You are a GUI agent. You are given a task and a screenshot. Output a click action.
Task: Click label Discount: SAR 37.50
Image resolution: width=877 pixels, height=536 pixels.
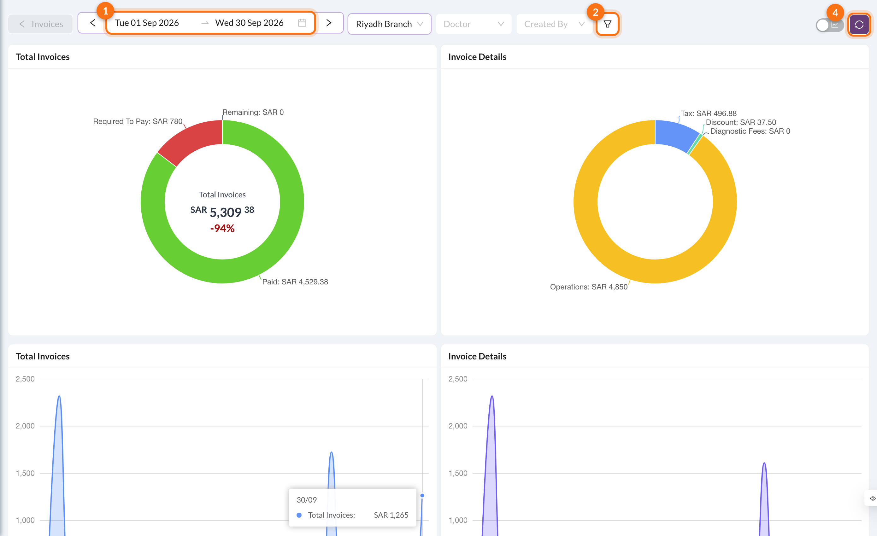coord(741,122)
